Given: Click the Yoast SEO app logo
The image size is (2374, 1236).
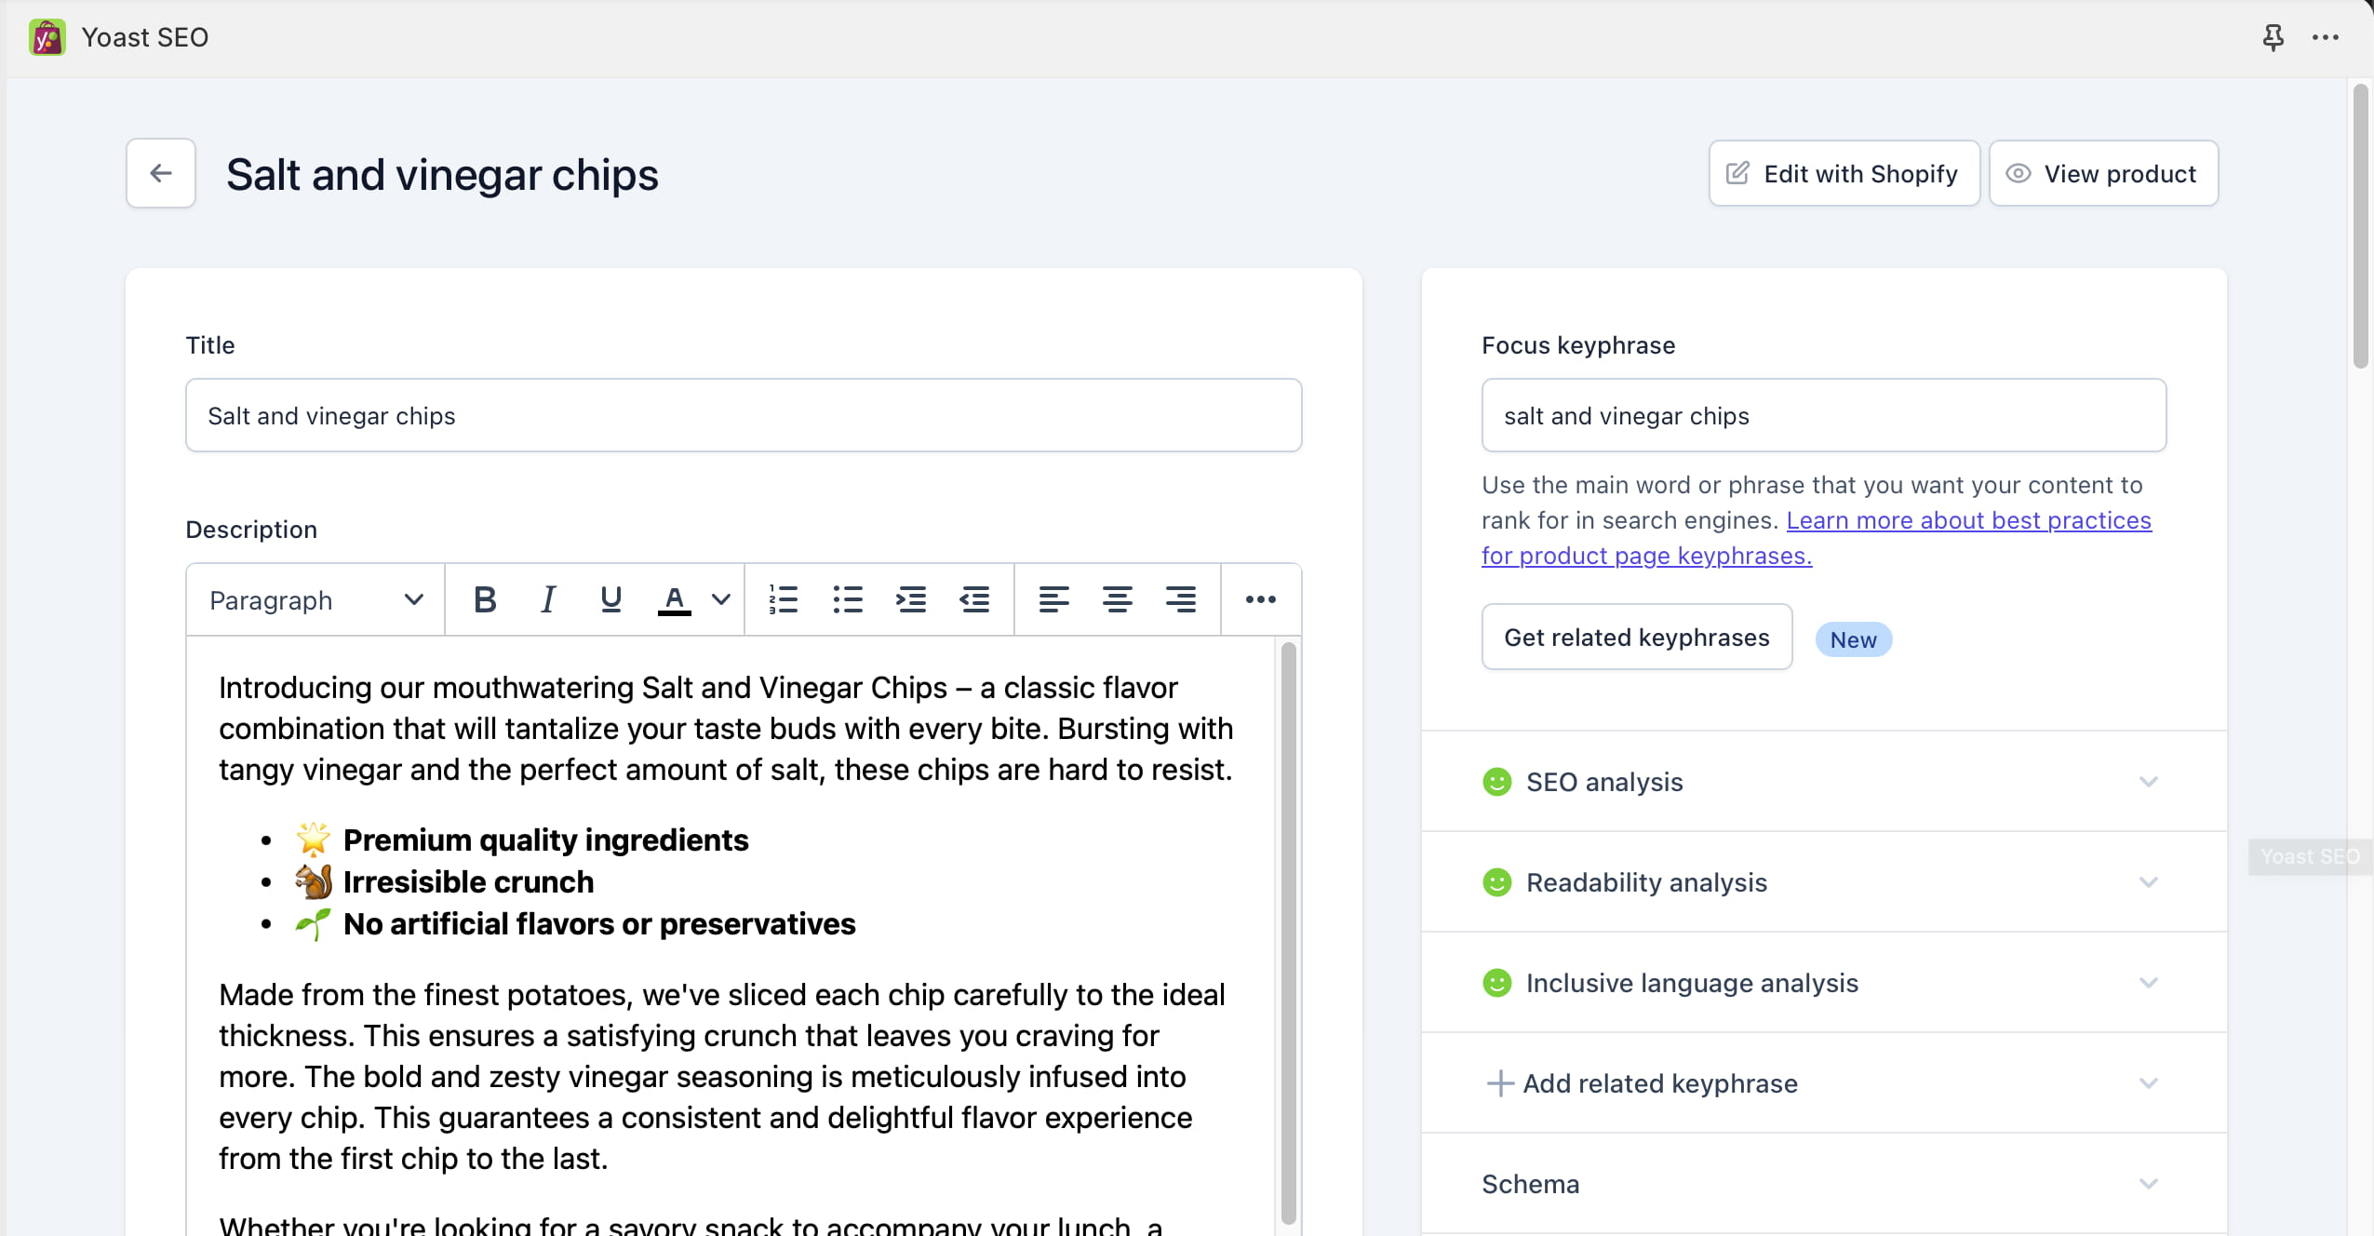Looking at the screenshot, I should [x=47, y=37].
